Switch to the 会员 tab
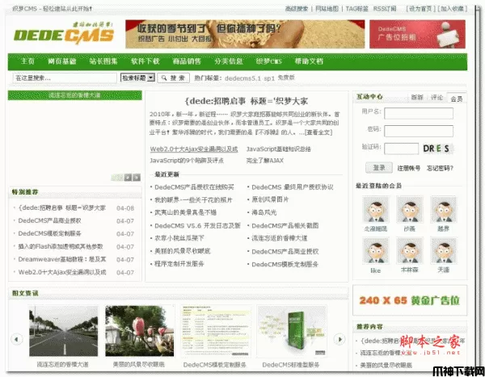The image size is (485, 377). [457, 97]
